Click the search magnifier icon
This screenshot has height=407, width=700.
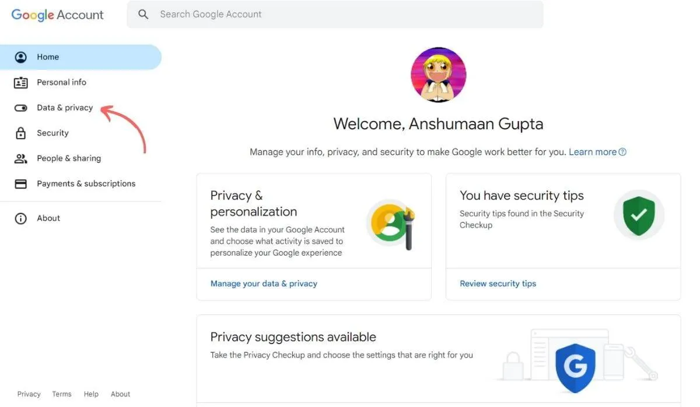pyautogui.click(x=143, y=13)
